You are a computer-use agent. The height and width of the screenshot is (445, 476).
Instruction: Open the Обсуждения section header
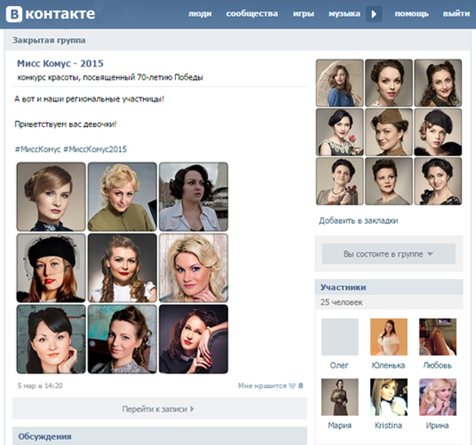[159, 436]
